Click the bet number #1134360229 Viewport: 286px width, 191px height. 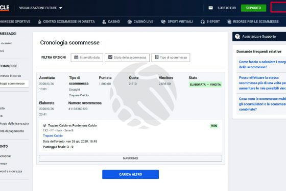tap(78, 109)
